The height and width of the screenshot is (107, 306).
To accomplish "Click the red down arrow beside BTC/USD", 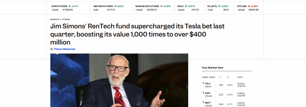I will tap(248, 6).
